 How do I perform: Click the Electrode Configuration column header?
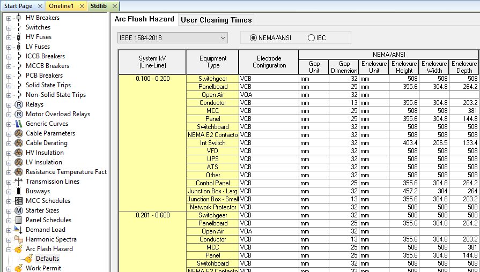click(269, 62)
